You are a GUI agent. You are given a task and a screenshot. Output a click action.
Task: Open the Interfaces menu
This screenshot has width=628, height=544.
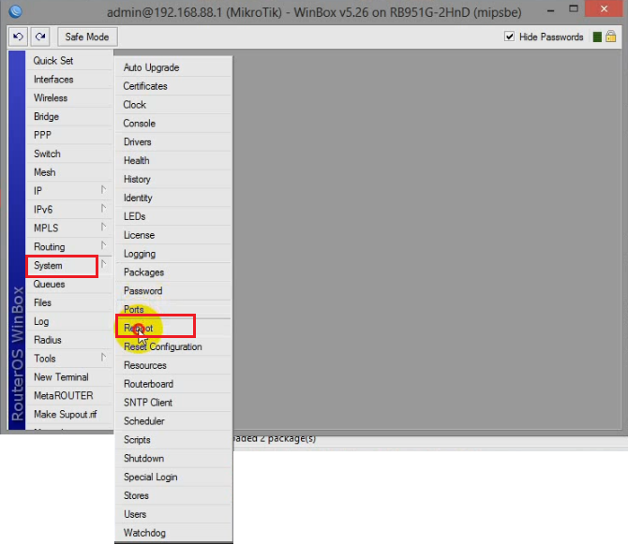coord(68,80)
